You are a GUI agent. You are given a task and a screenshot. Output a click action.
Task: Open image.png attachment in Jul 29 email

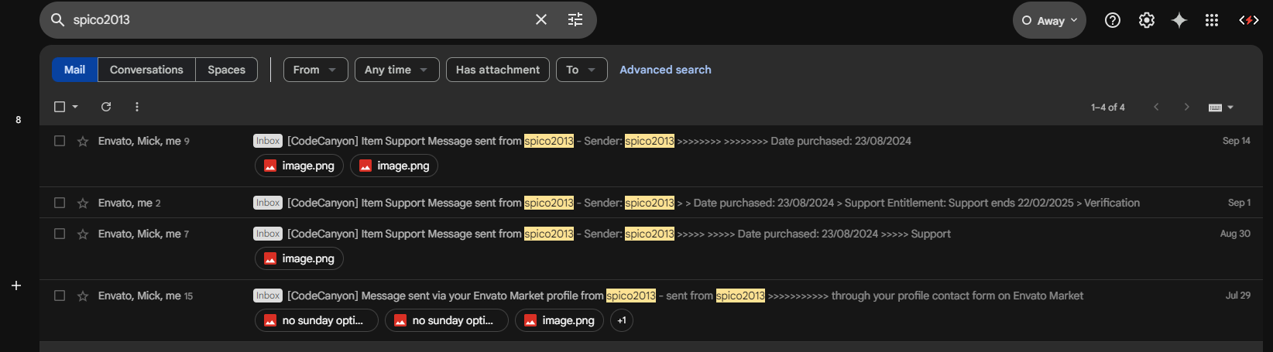pos(559,320)
